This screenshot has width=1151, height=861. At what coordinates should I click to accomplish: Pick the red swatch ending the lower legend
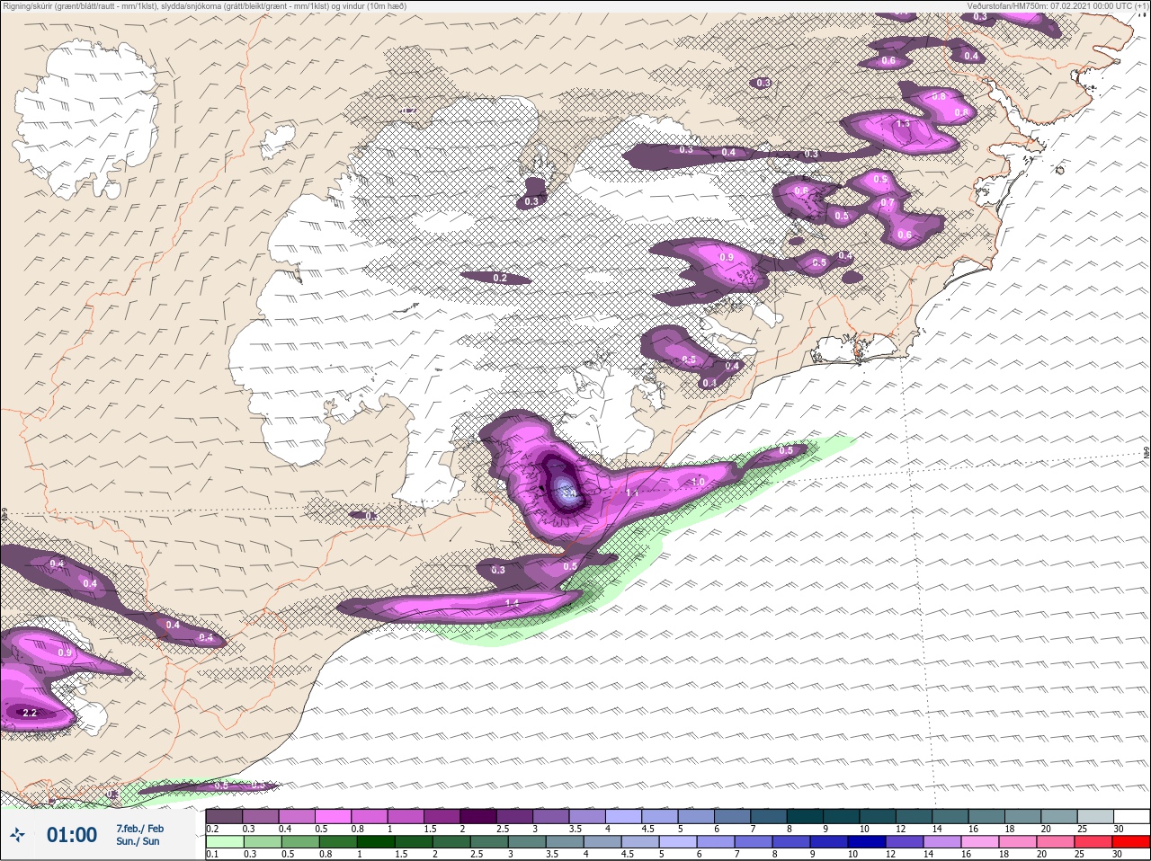(x=1131, y=841)
